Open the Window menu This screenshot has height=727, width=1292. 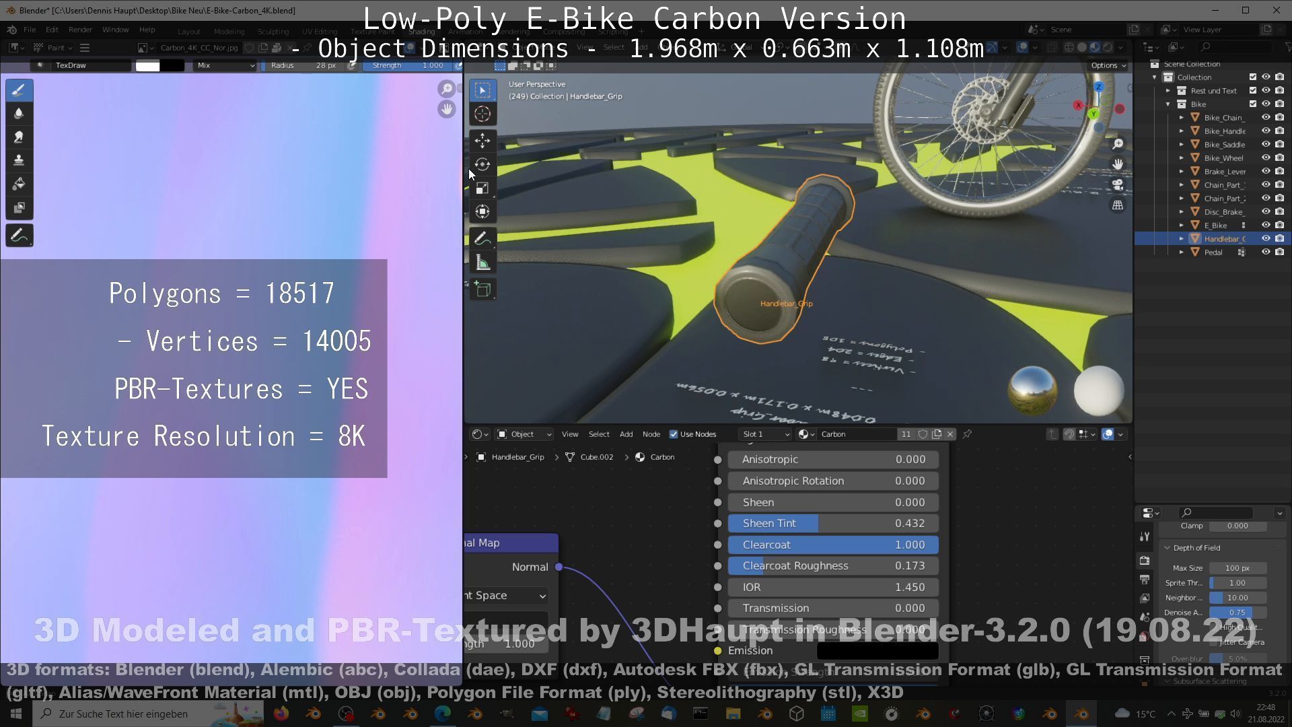(x=115, y=30)
